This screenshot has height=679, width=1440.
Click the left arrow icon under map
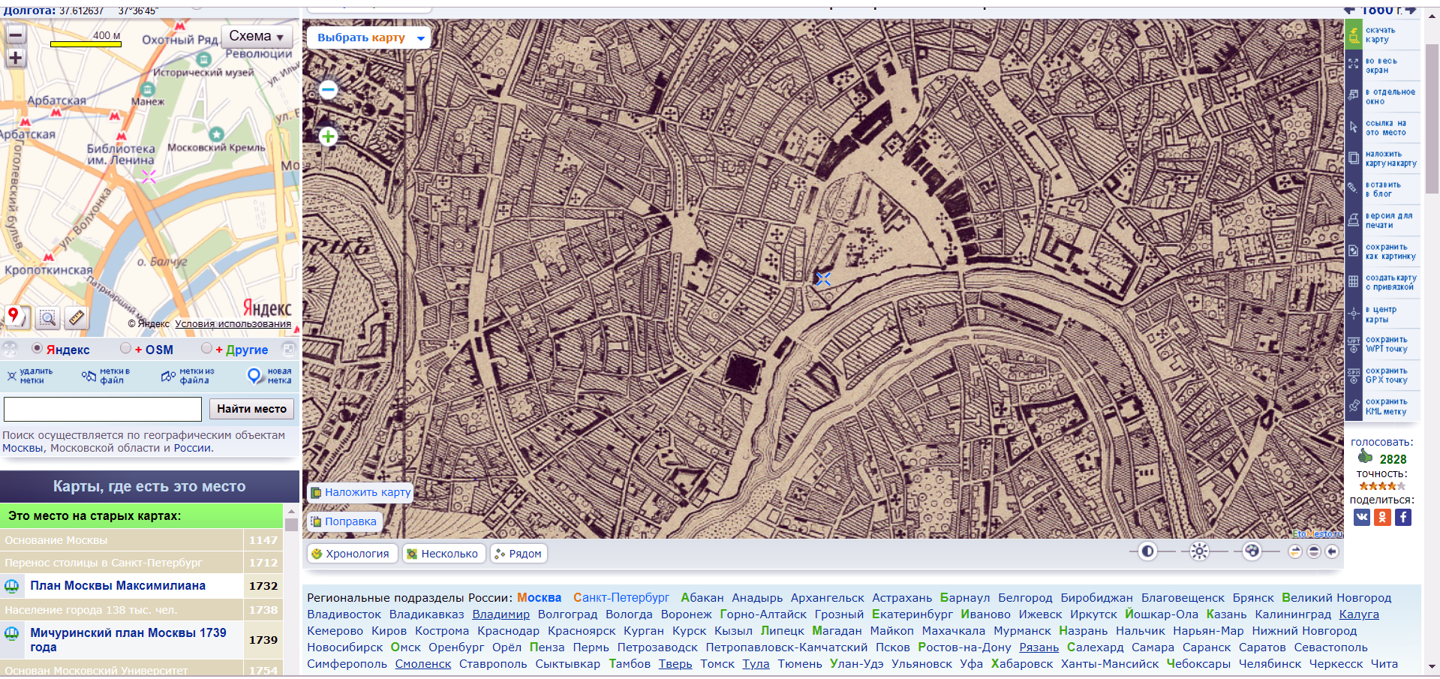(1332, 551)
